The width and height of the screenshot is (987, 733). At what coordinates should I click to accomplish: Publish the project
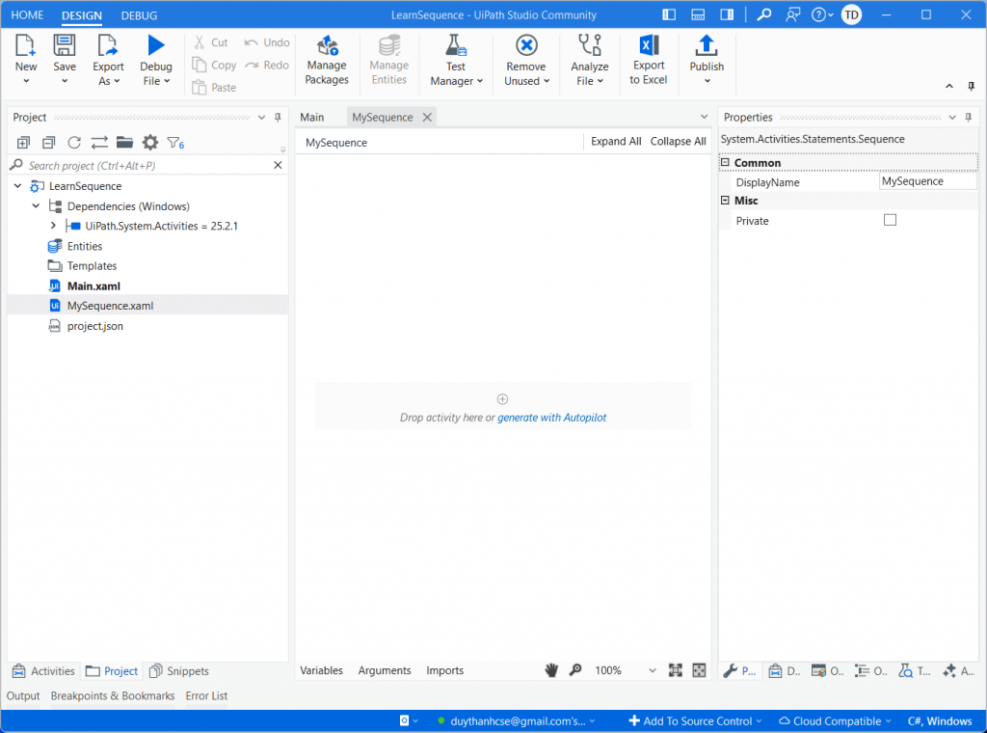[x=707, y=60]
